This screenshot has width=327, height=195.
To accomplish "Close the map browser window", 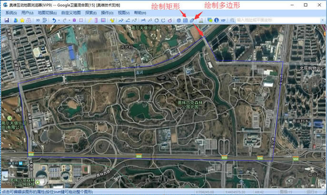I will [x=319, y=5].
